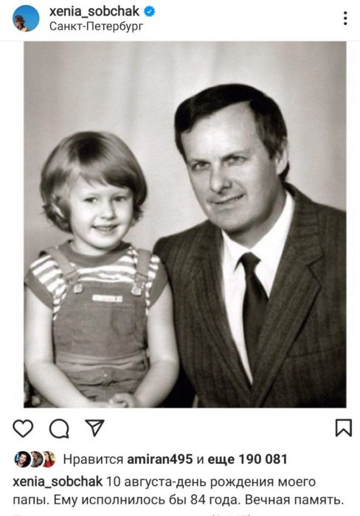Click the third liker avatar
The width and height of the screenshot is (360, 516).
click(x=49, y=459)
